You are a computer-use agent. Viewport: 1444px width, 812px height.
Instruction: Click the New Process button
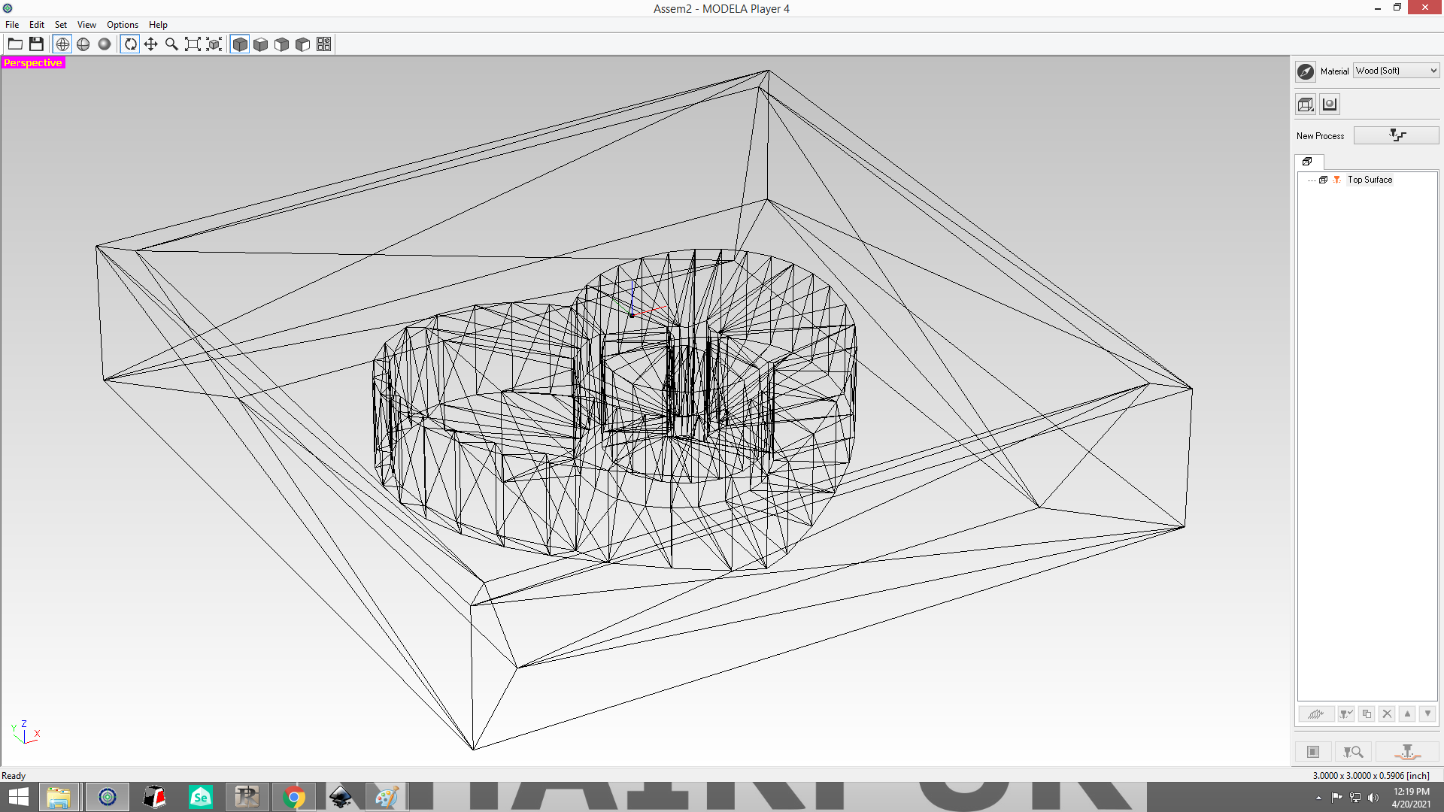coord(1397,135)
